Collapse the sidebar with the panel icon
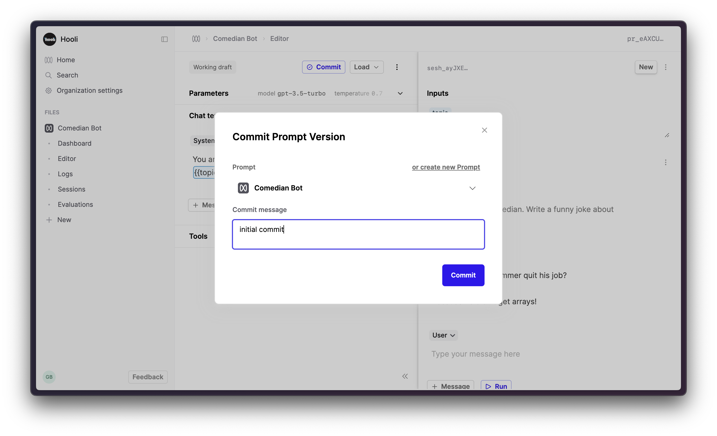This screenshot has width=717, height=436. pyautogui.click(x=165, y=39)
